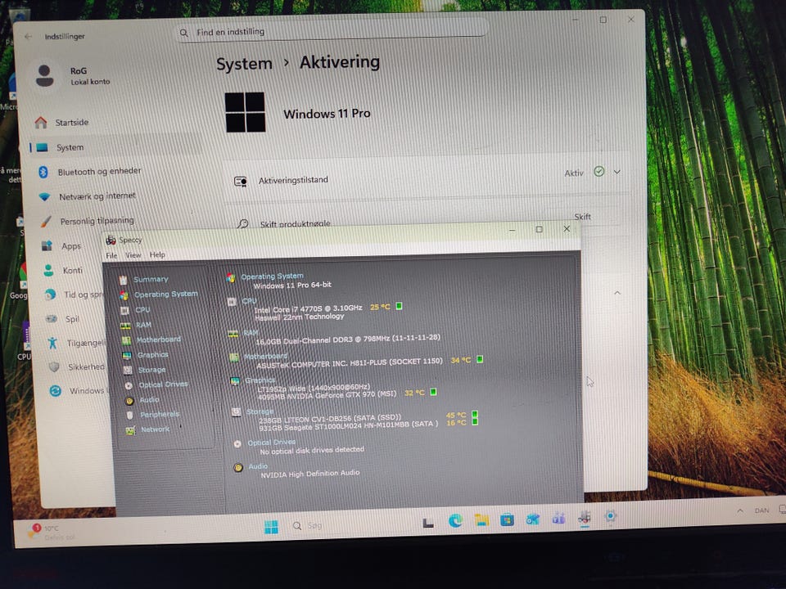Open File Explorer from taskbar
786x589 pixels.
tap(481, 520)
